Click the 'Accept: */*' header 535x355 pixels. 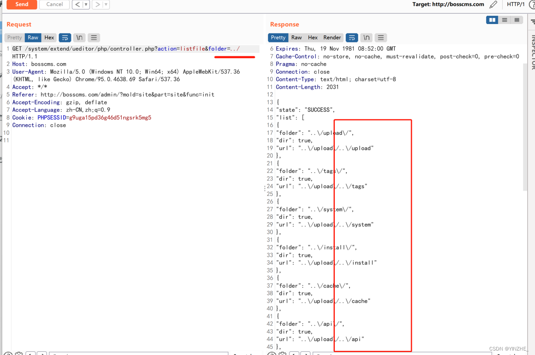pyautogui.click(x=30, y=87)
